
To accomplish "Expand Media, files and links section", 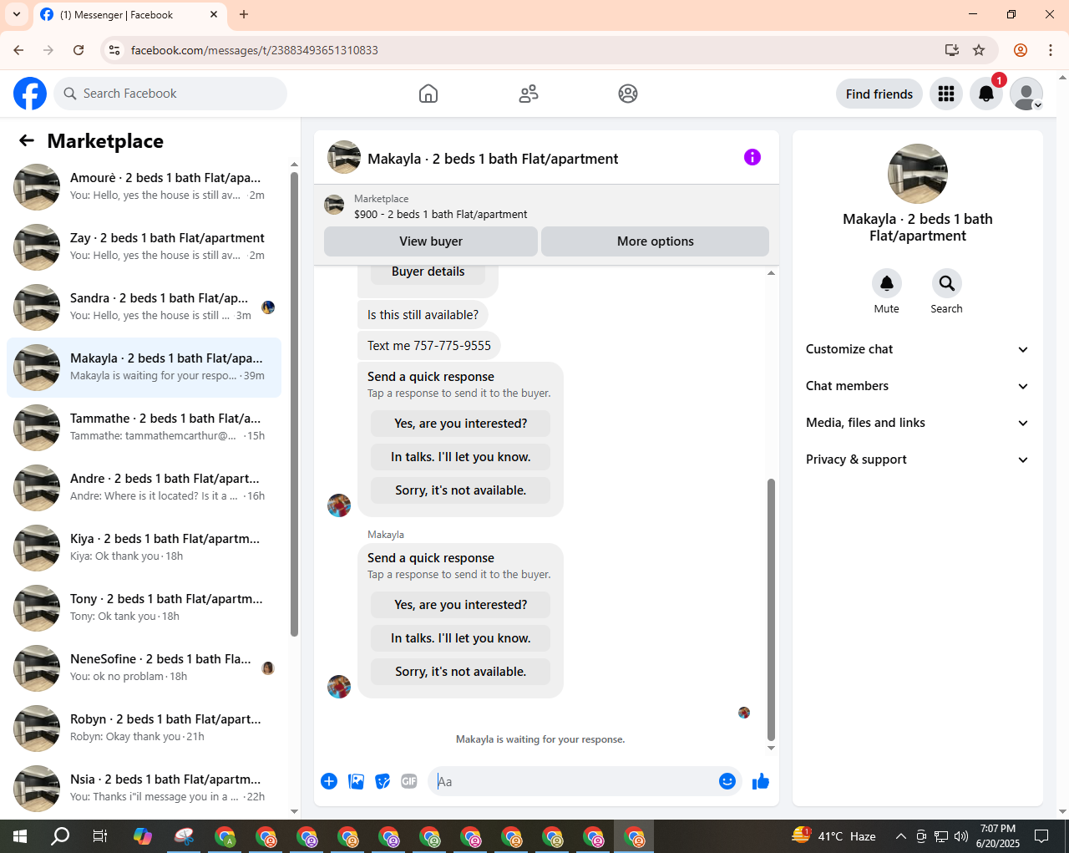I will pos(918,423).
